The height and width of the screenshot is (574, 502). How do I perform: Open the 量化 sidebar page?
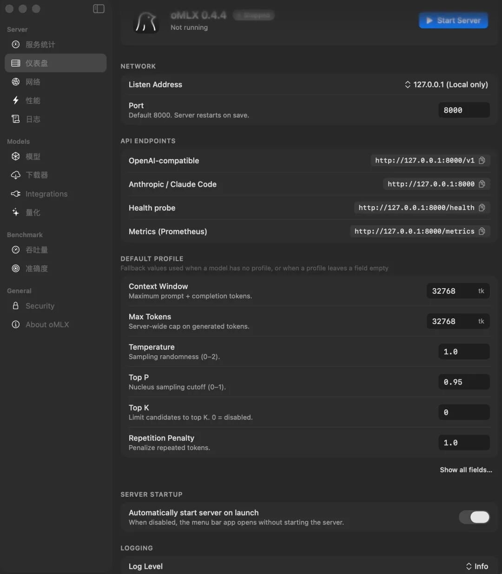tap(55, 212)
